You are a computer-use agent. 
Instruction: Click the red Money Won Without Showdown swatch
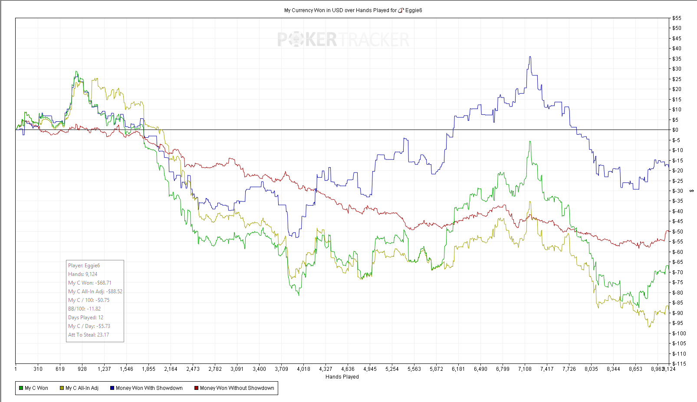coord(196,388)
